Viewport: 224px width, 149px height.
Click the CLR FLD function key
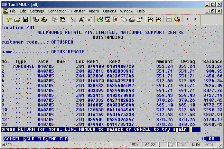pos(36,139)
